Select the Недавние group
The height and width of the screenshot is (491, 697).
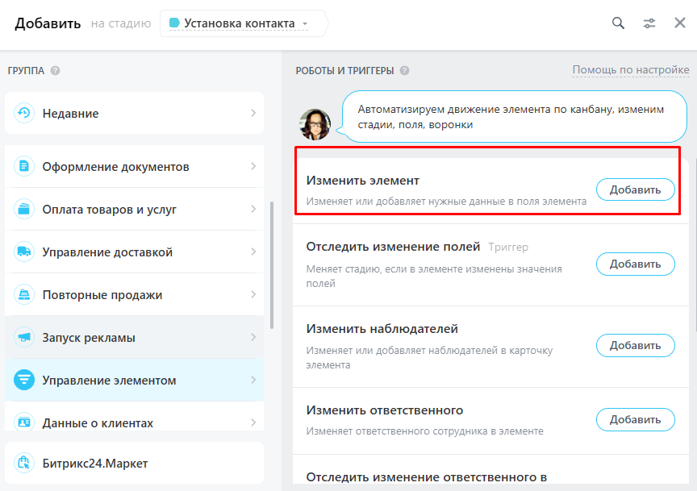pos(134,114)
